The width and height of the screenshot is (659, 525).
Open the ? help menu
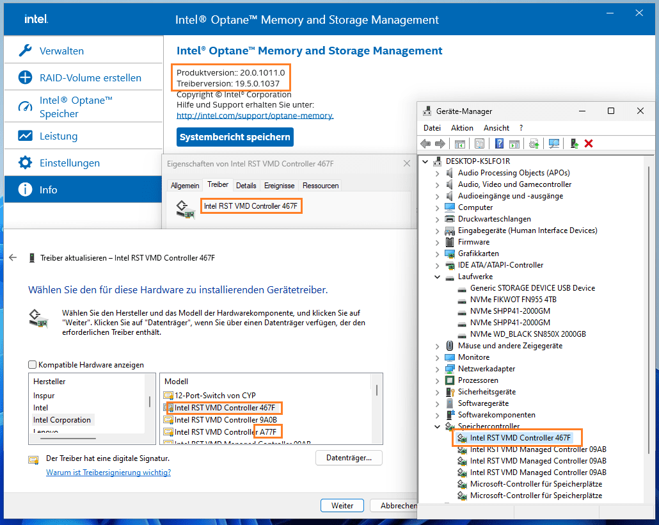coord(521,128)
